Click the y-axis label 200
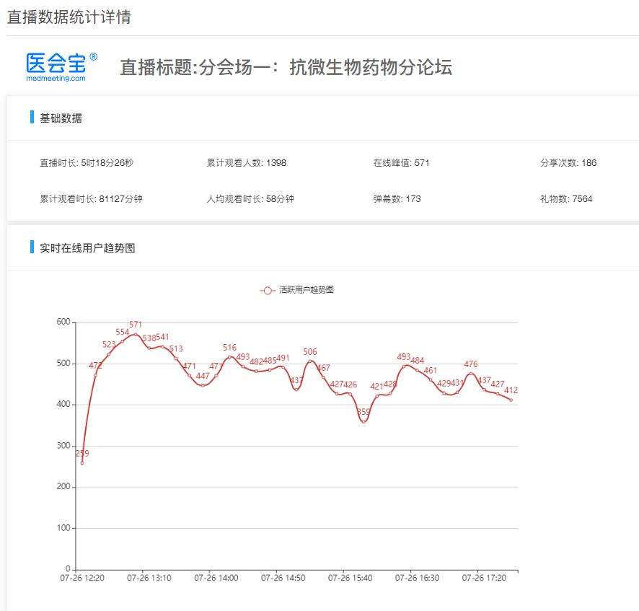Screen dimensions: 639x611 pyautogui.click(x=63, y=486)
